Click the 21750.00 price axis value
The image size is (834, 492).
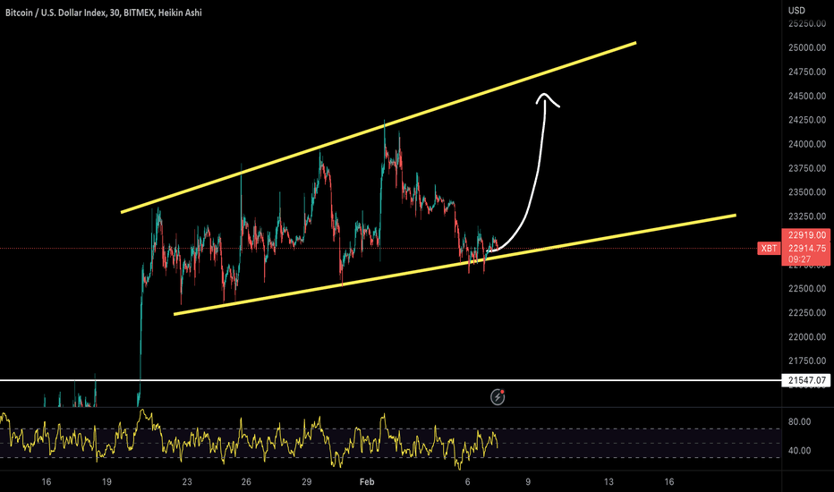pyautogui.click(x=807, y=361)
